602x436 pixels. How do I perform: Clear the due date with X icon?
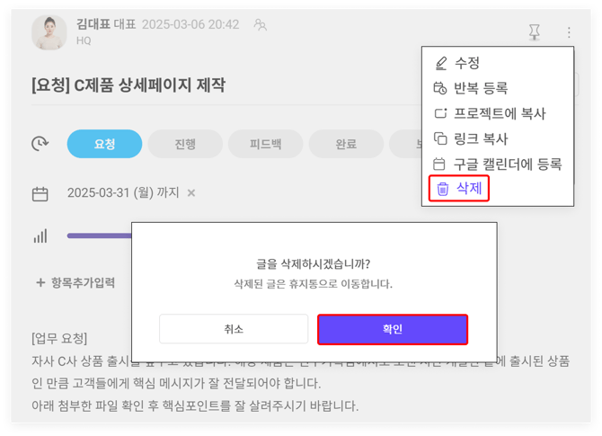click(191, 193)
